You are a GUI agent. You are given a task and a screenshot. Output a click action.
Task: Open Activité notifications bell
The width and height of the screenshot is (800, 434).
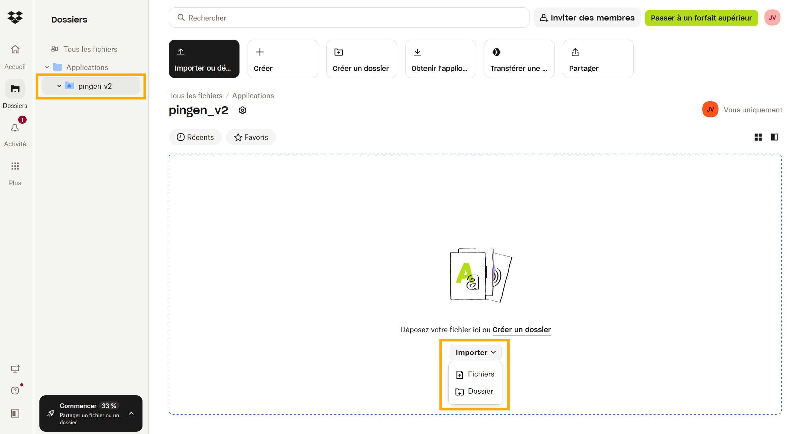(15, 128)
